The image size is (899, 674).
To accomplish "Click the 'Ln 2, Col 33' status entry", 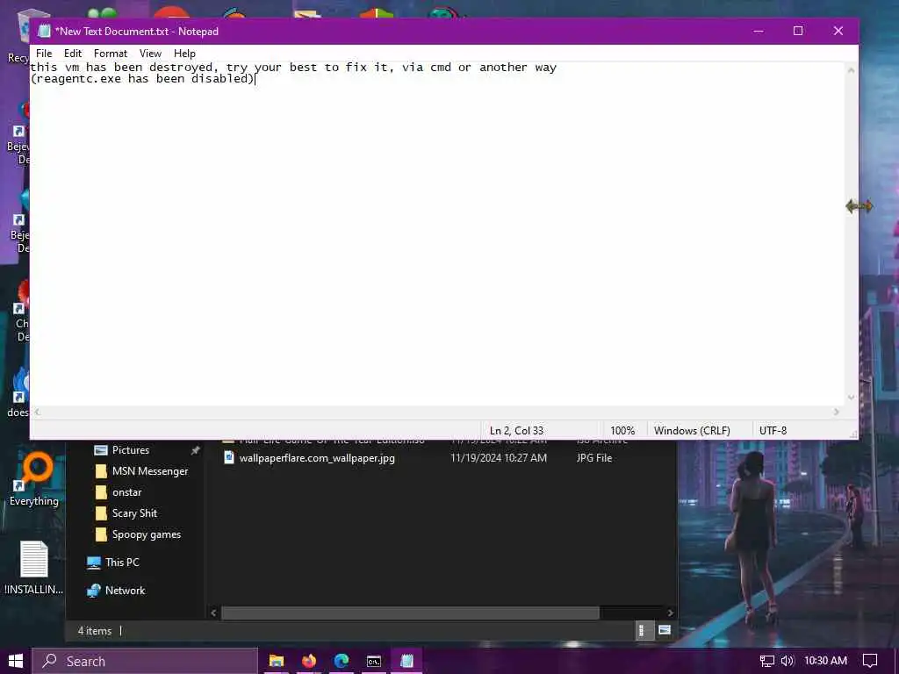I will (x=516, y=430).
